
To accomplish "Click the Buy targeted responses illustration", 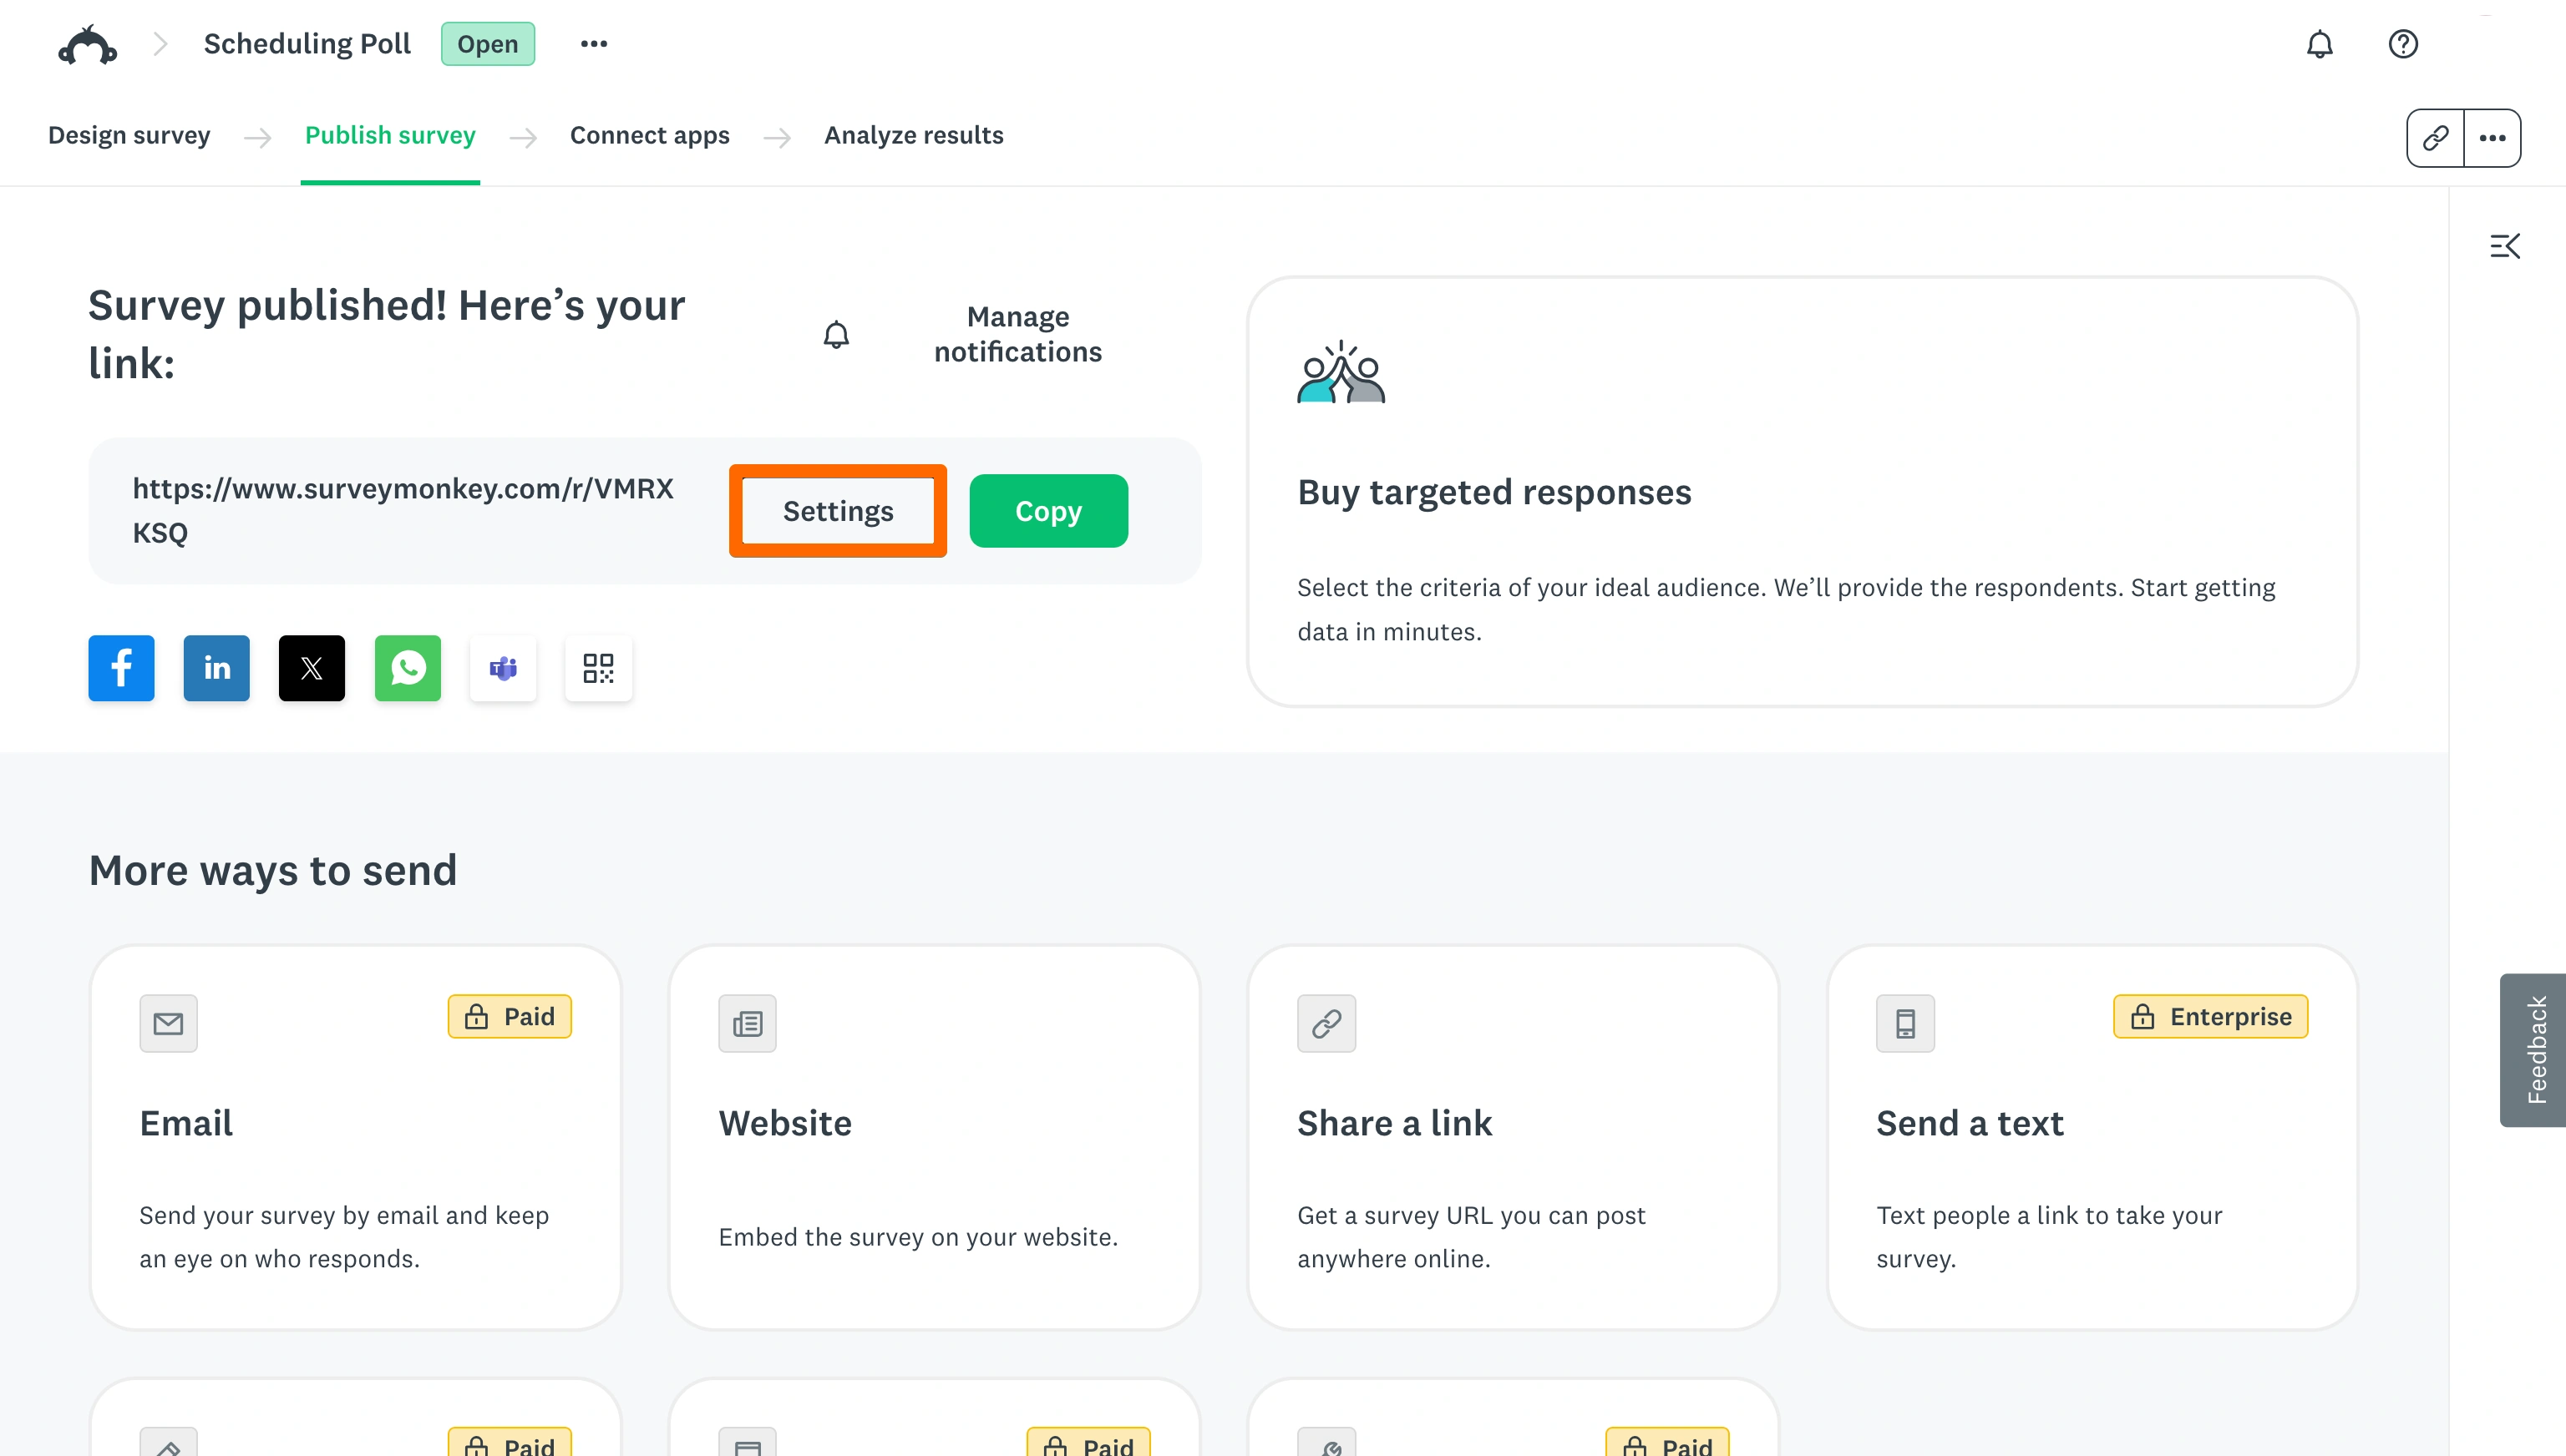I will [1341, 371].
